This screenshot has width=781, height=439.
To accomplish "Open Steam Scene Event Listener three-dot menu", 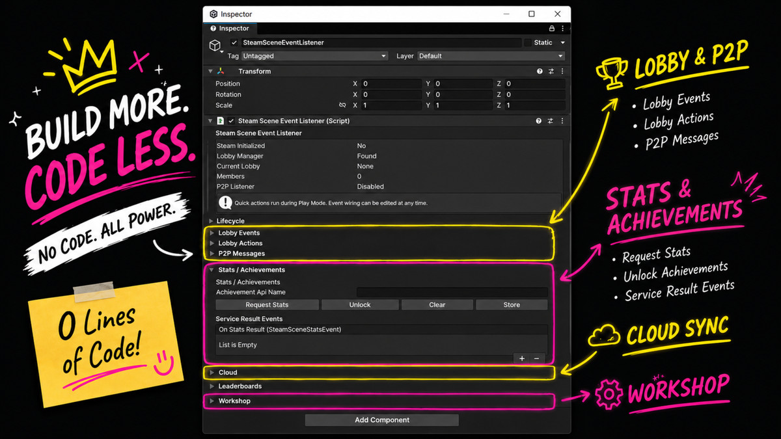I will (562, 121).
